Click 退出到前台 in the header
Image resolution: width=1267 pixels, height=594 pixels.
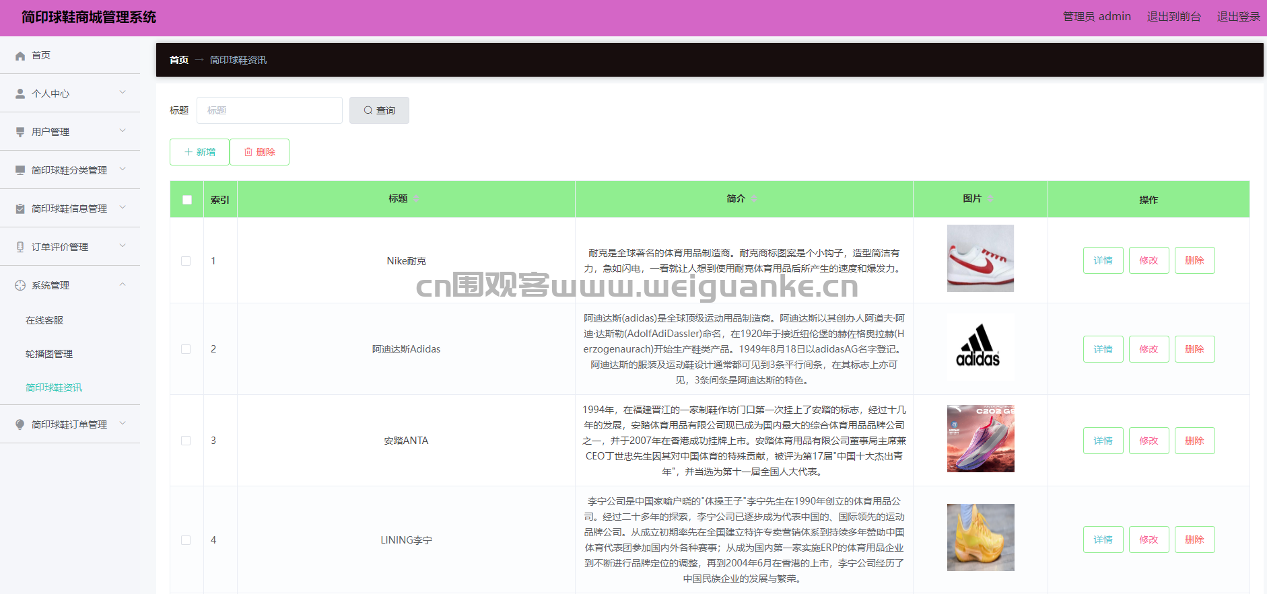1174,16
